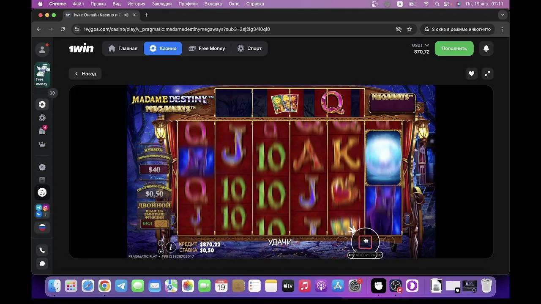Click the КРЕДИТ $870,22 balance text
541x304 pixels.
(x=199, y=244)
